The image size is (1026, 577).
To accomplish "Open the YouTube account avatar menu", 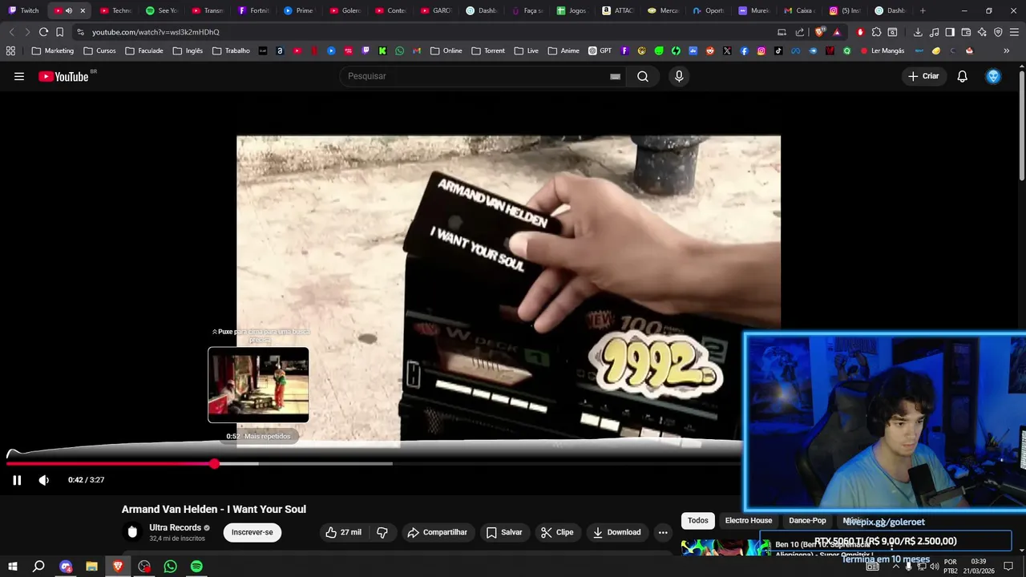I will click(993, 76).
